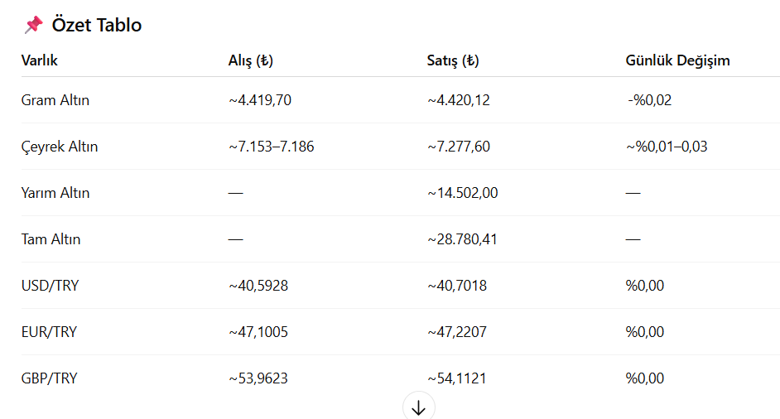Viewport: 780px width, 419px height.
Task: Click the Günlük Değişim column header
Action: pos(677,60)
